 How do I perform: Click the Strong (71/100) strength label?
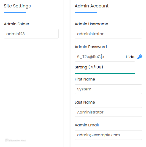tap(89, 67)
